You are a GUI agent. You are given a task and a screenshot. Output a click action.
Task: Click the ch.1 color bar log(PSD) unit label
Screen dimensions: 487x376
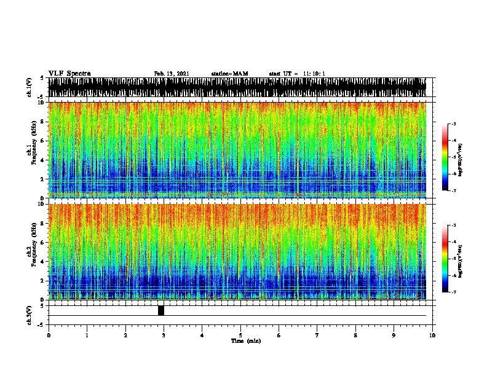click(x=461, y=160)
